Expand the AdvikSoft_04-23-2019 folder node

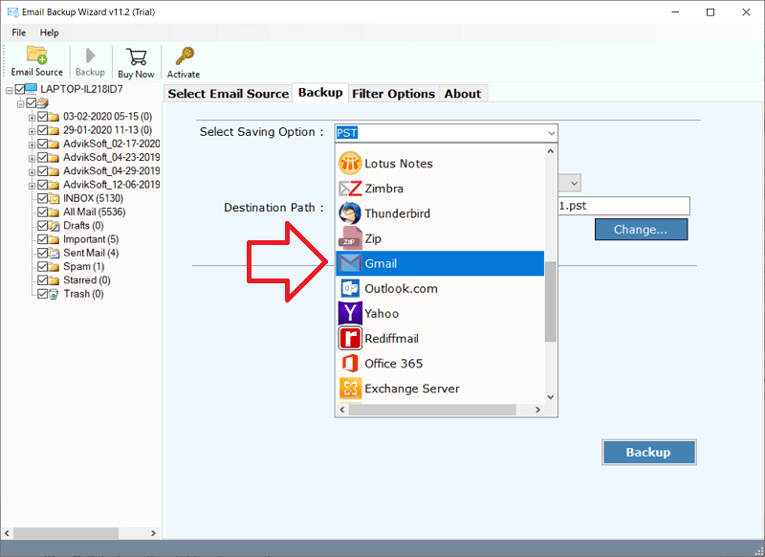32,159
